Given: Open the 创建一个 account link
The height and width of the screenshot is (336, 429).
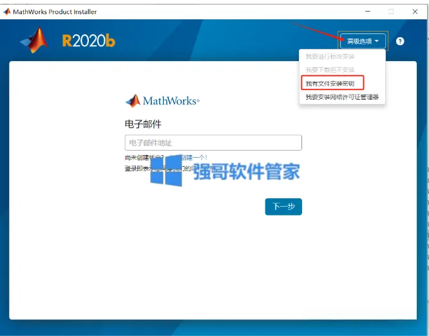Looking at the screenshot, I should 194,158.
